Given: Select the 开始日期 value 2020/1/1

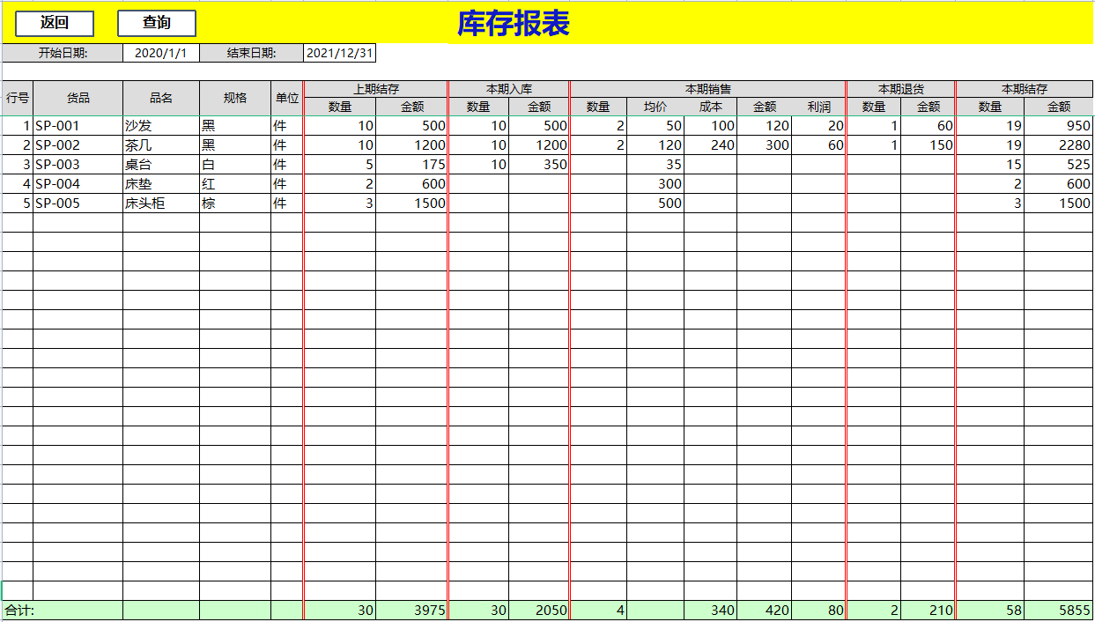Looking at the screenshot, I should click(x=161, y=53).
